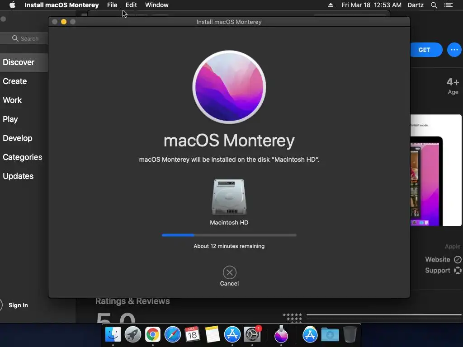Click the Website compass icon
Viewport: 463px width, 347px height.
click(x=458, y=259)
